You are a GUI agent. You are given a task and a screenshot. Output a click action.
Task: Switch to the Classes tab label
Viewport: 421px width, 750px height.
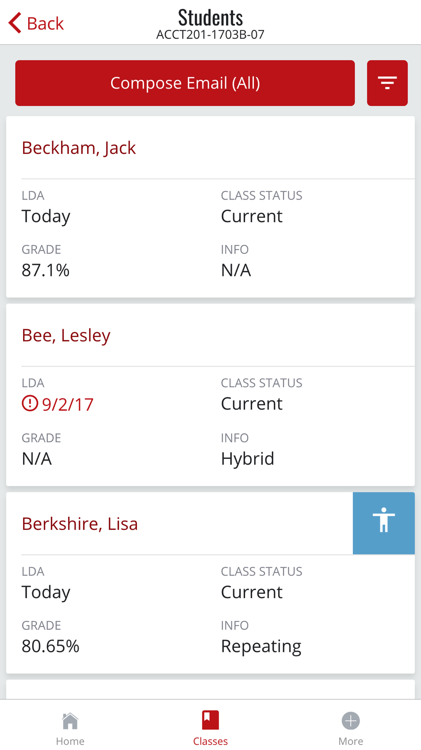pos(210,741)
